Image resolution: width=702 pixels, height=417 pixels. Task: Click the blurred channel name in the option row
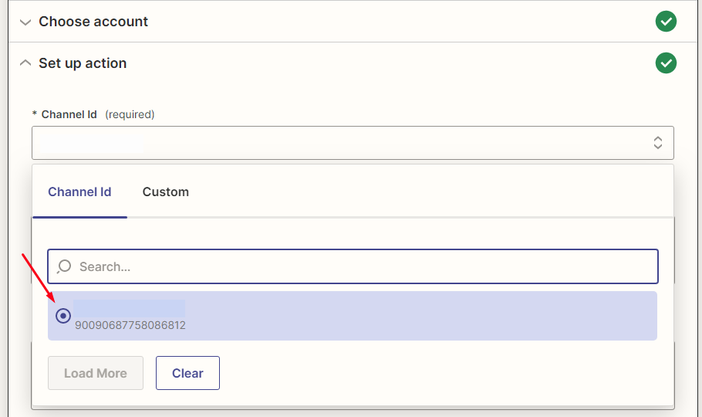[x=129, y=308]
